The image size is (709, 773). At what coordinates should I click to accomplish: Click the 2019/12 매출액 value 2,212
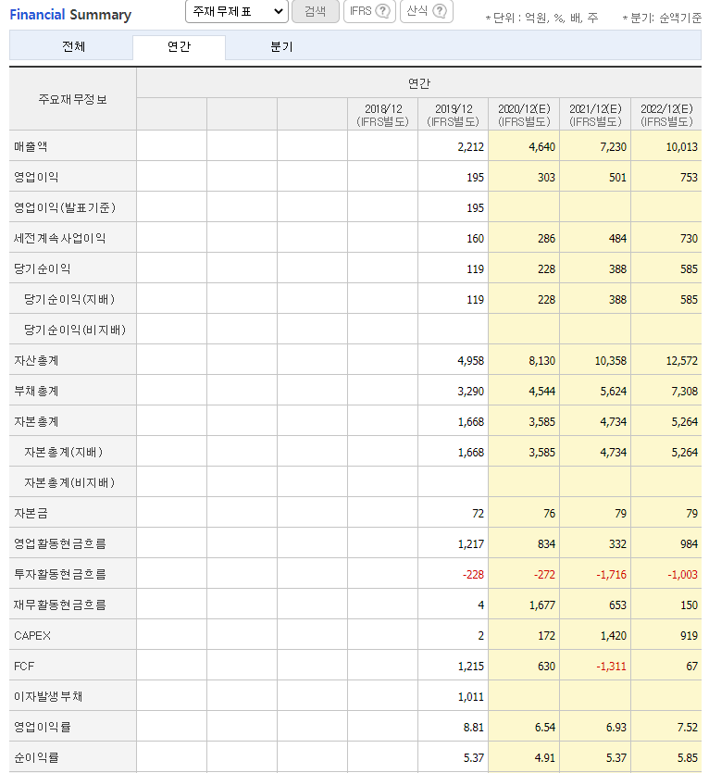pyautogui.click(x=470, y=147)
